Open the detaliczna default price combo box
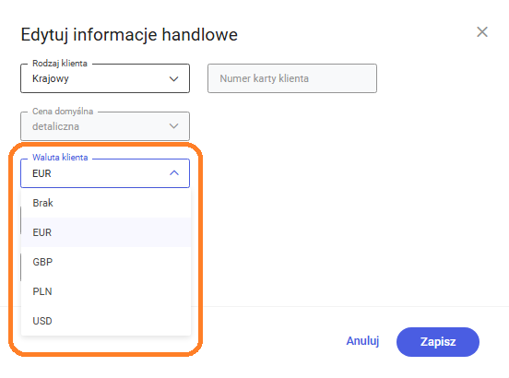The image size is (509, 378). click(105, 126)
